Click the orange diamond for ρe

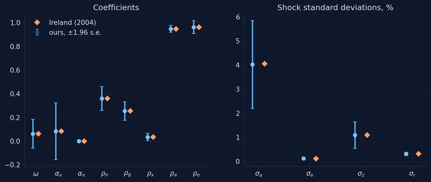click(x=199, y=27)
